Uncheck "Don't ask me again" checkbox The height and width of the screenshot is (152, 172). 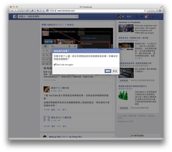pyautogui.click(x=55, y=65)
